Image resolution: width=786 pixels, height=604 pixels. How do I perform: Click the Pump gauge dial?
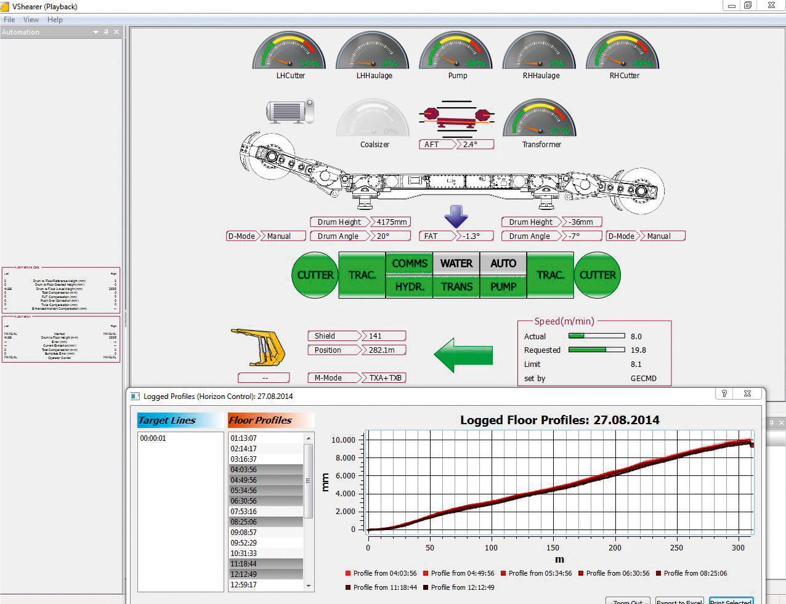(x=457, y=52)
